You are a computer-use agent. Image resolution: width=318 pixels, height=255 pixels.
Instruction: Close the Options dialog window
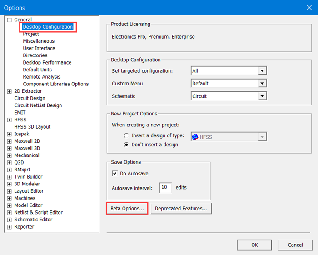(x=309, y=8)
